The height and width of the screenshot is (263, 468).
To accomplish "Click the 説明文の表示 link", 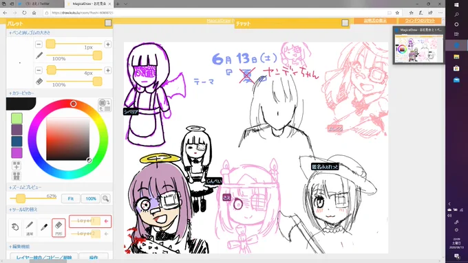I will point(375,21).
